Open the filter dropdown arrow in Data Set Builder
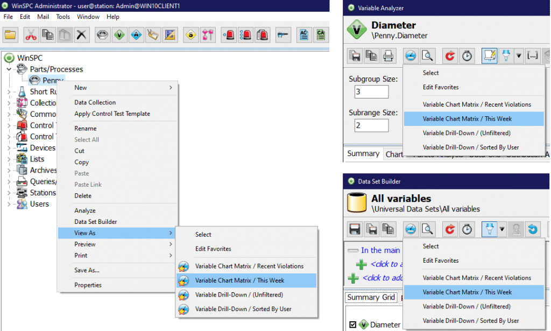Image resolution: width=551 pixels, height=331 pixels. (x=502, y=229)
